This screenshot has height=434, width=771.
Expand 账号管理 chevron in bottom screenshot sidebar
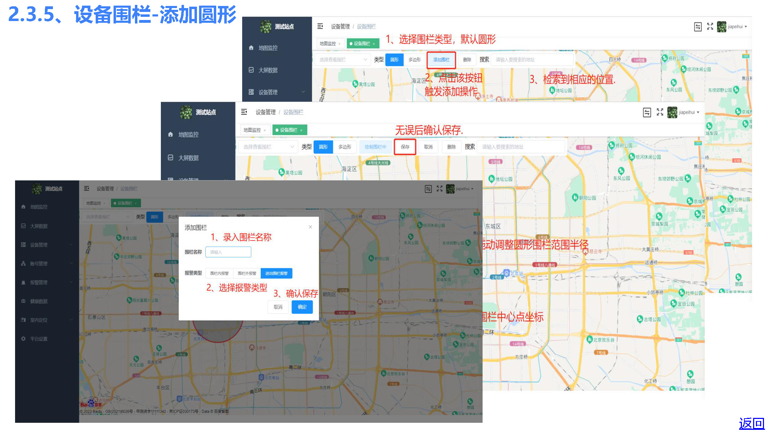pyautogui.click(x=71, y=263)
